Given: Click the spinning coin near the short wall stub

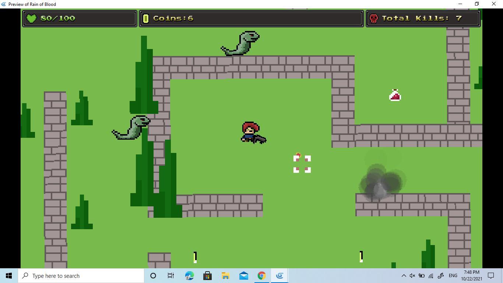Looking at the screenshot, I should pyautogui.click(x=195, y=257).
